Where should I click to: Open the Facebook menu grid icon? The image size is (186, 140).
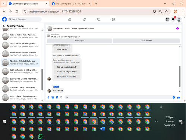[x=167, y=19]
